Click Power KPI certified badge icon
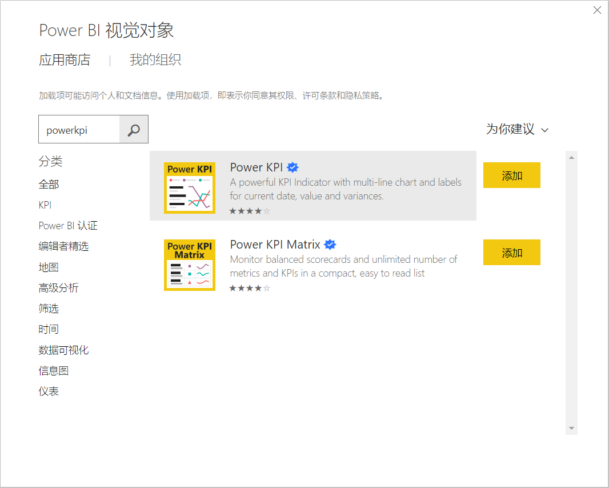This screenshot has width=609, height=488. [293, 167]
